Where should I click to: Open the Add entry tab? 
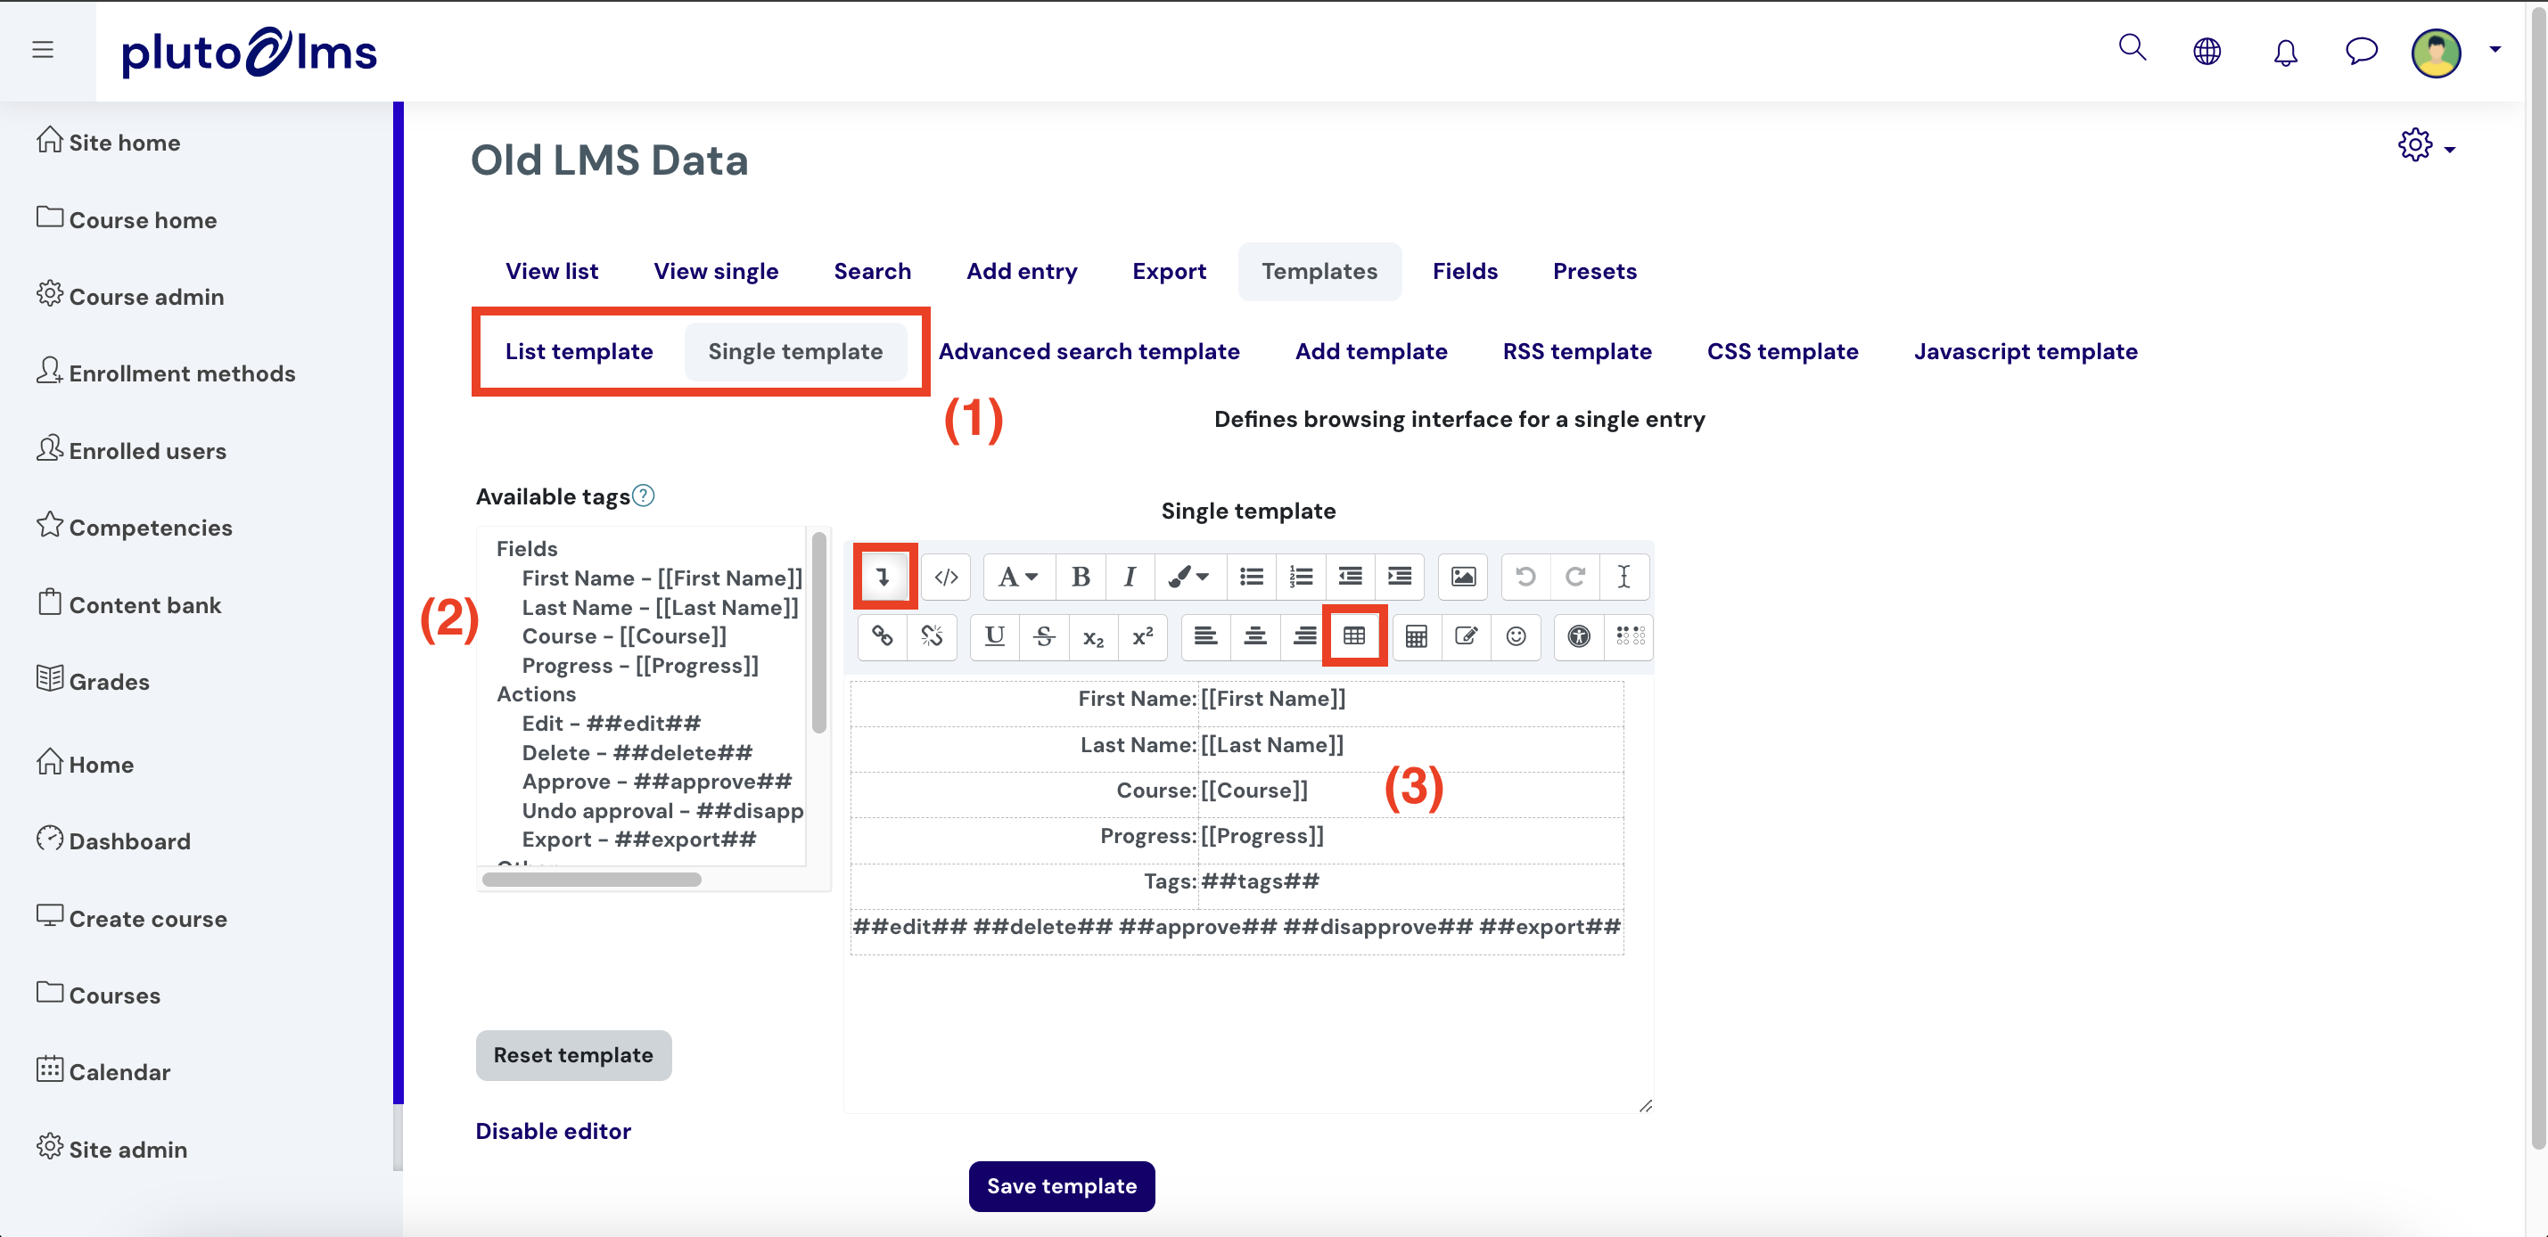(1021, 271)
